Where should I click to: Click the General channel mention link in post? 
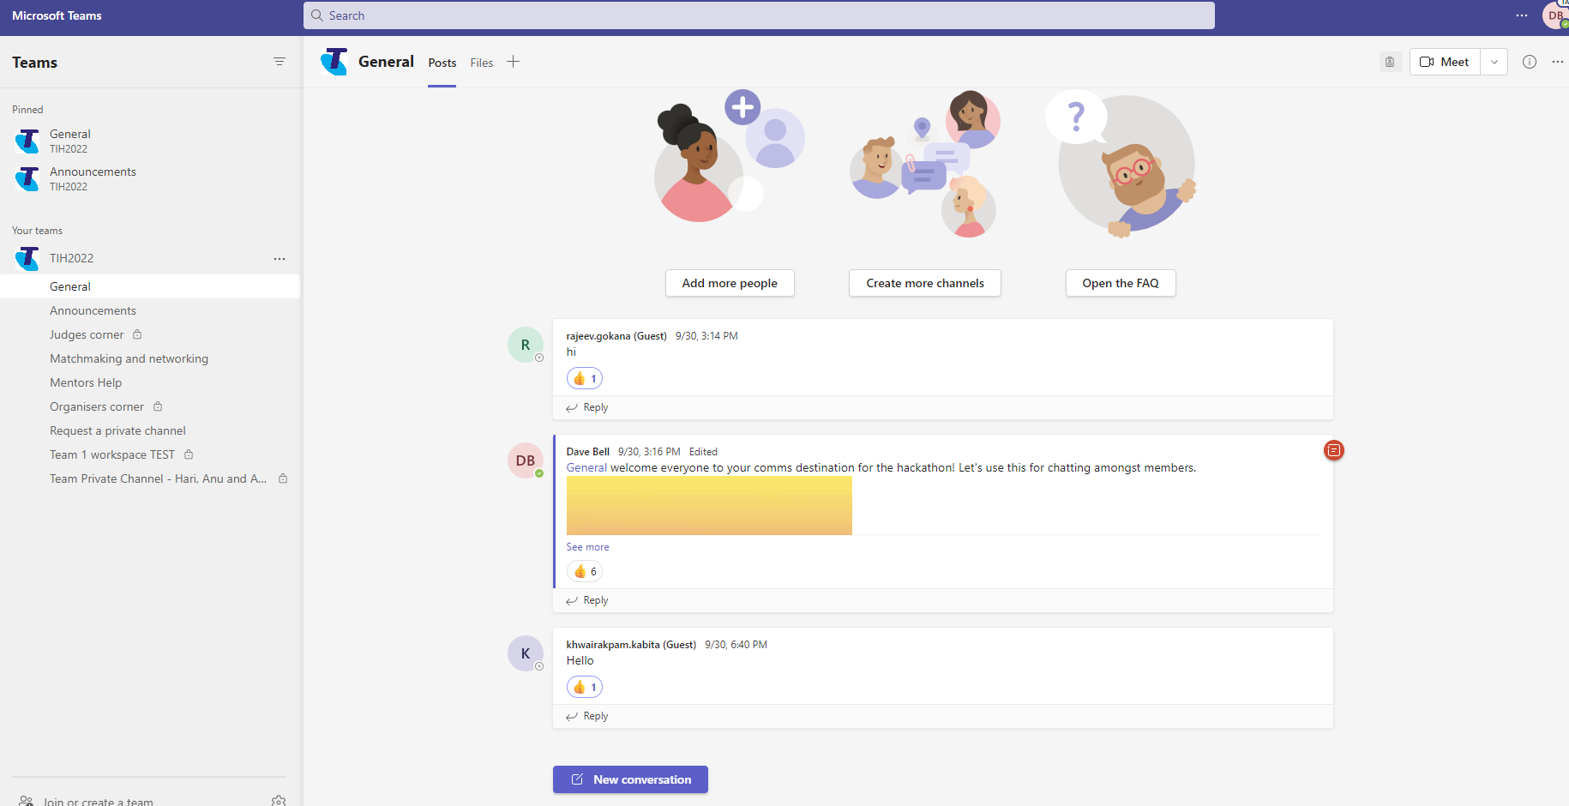[x=586, y=467]
